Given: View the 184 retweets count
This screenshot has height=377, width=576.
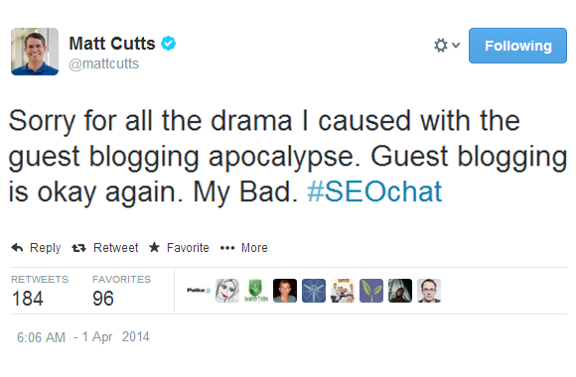Looking at the screenshot, I should pos(28,298).
